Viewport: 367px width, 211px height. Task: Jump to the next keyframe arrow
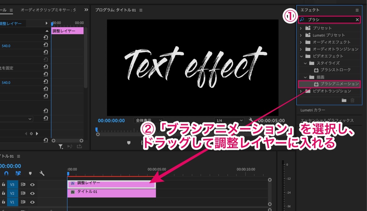[x=37, y=134]
